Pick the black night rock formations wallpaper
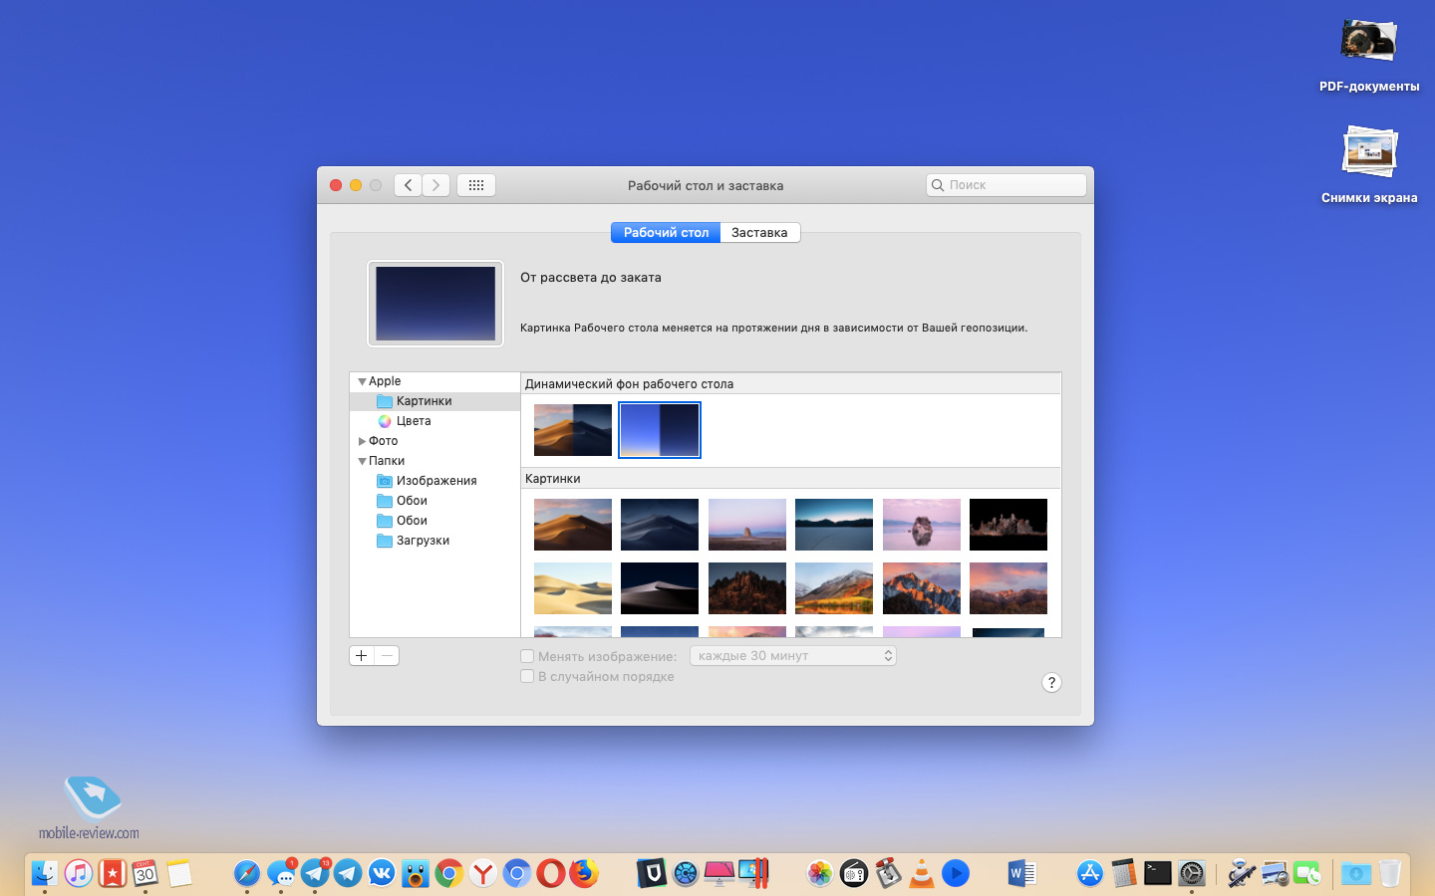Screen dimensions: 1435x896 click(x=1008, y=525)
